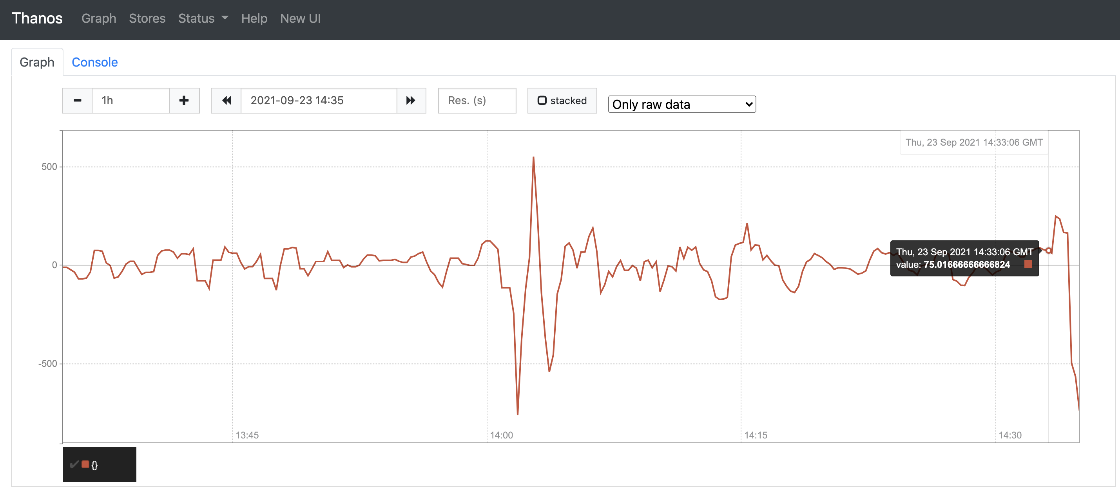Open the deduplication options selector
This screenshot has height=487, width=1120.
[x=681, y=104]
